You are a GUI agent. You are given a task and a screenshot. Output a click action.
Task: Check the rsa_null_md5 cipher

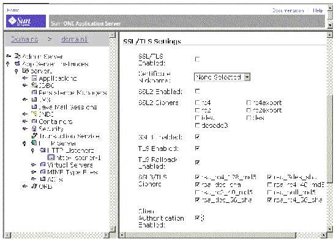pyautogui.click(x=269, y=193)
